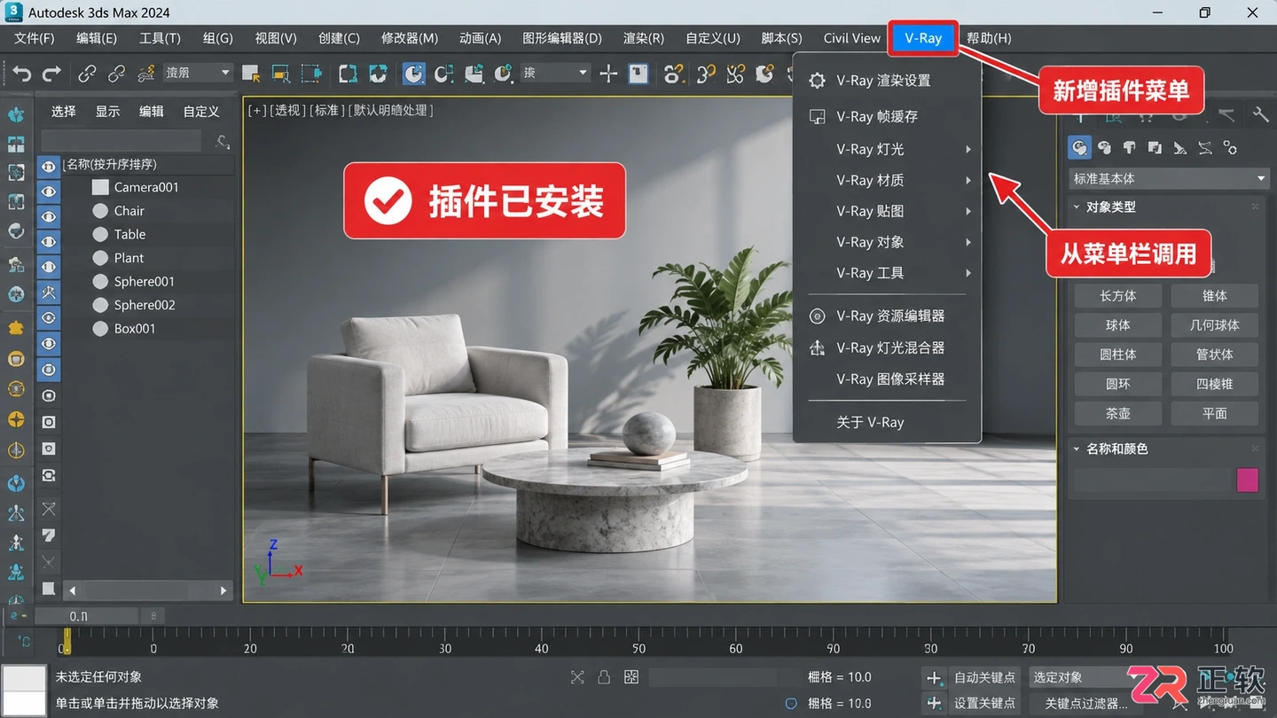Expand the V-Ray 对象 submenu
This screenshot has height=718, width=1277.
888,242
